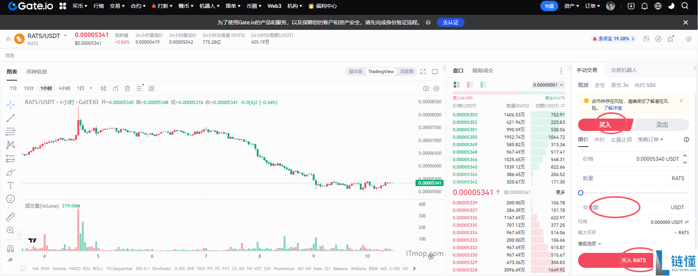Screen dimensions: 698x276
Task: Switch to 最新成交 tab
Action: tap(483, 70)
